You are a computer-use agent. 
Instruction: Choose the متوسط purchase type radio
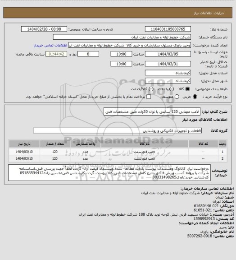point(177,97)
